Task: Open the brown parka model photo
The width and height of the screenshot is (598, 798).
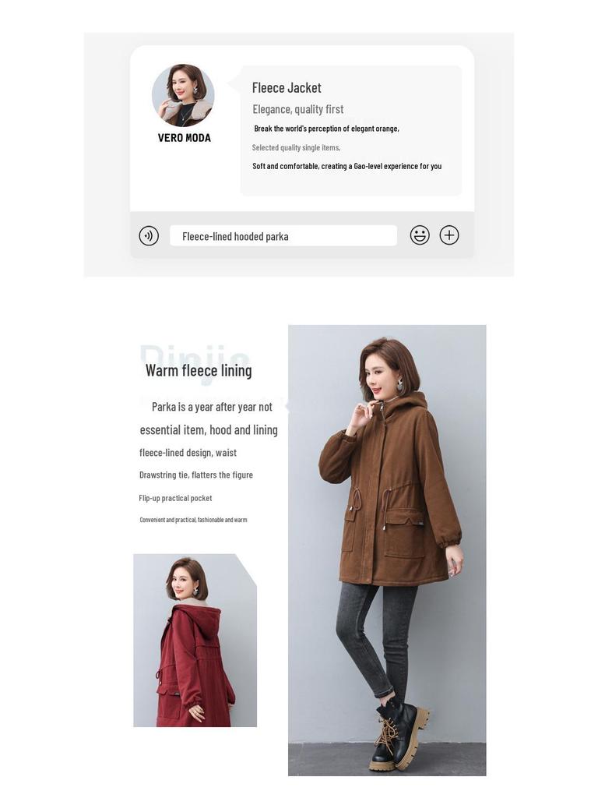Action: click(387, 550)
